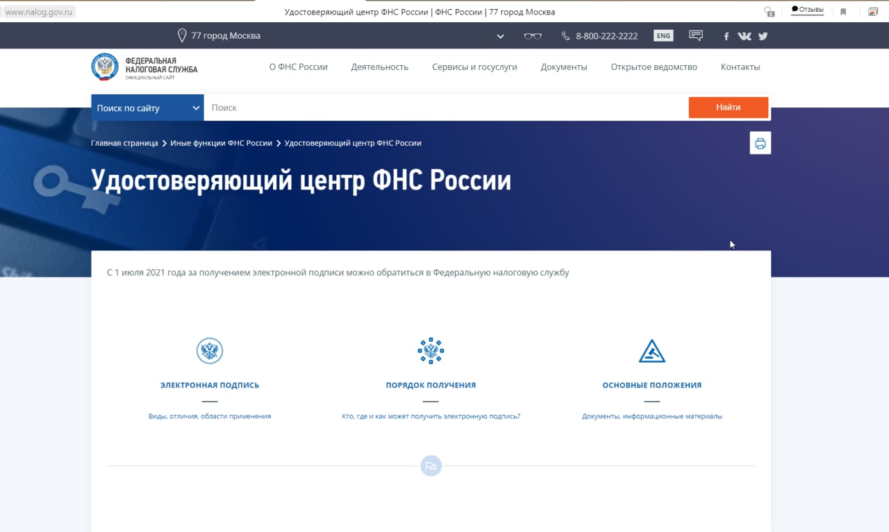889x532 pixels.
Task: Expand the header chevron dropdown arrow
Action: (501, 36)
